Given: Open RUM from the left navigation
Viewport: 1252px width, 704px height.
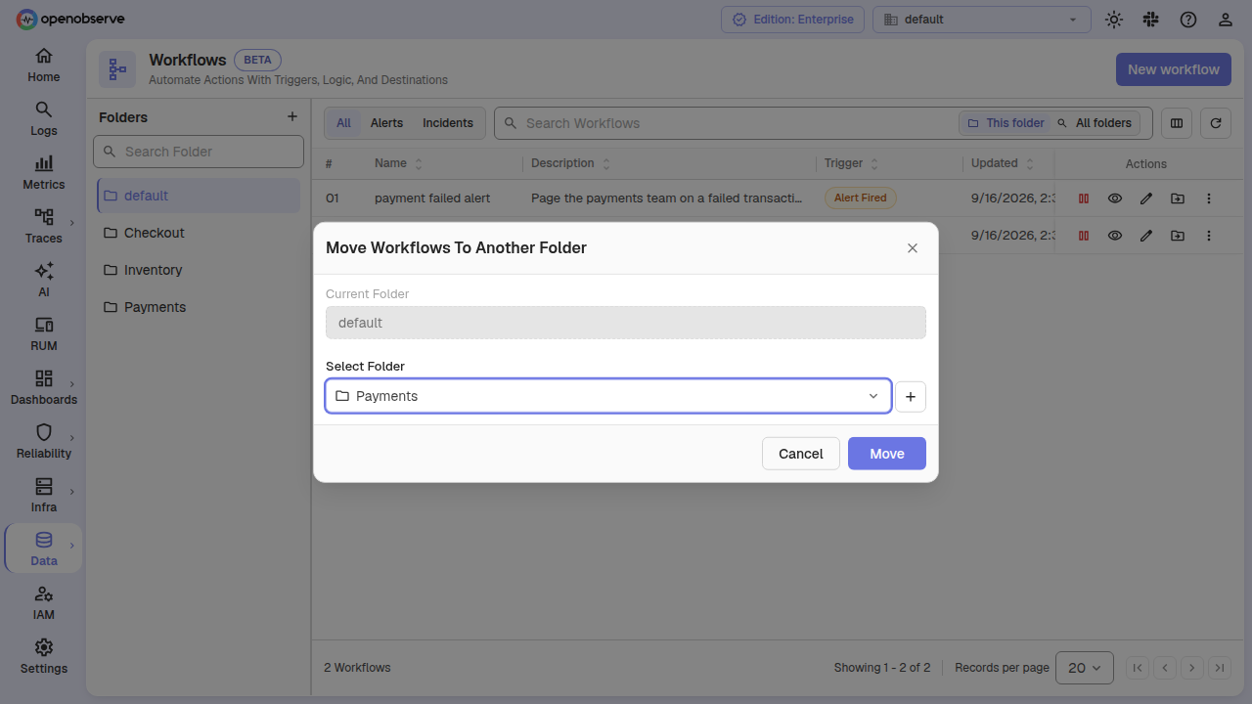Looking at the screenshot, I should coord(43,333).
